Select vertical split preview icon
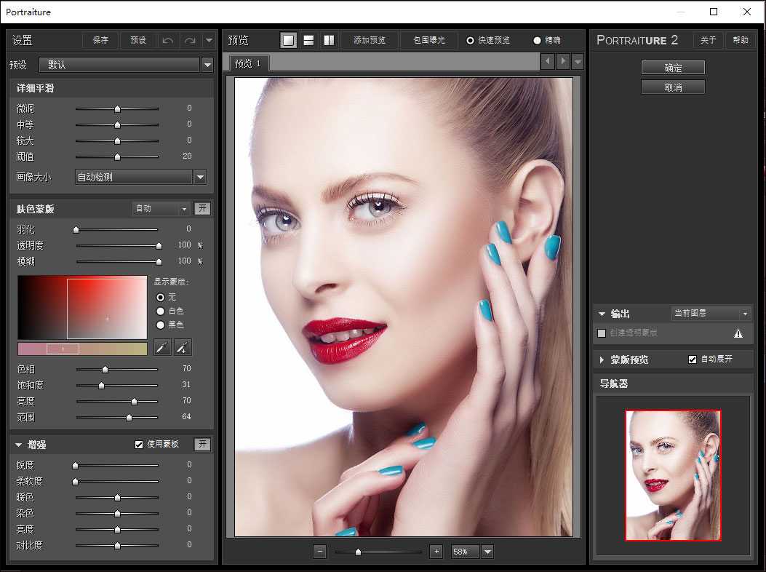The image size is (766, 572). coord(329,40)
